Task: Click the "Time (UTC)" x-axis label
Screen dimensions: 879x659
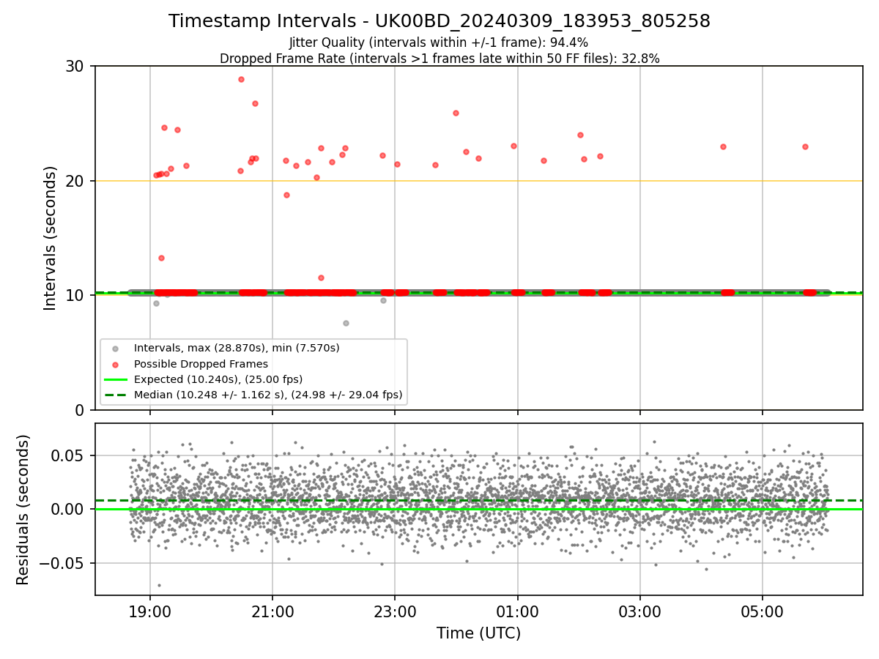Action: point(479,633)
